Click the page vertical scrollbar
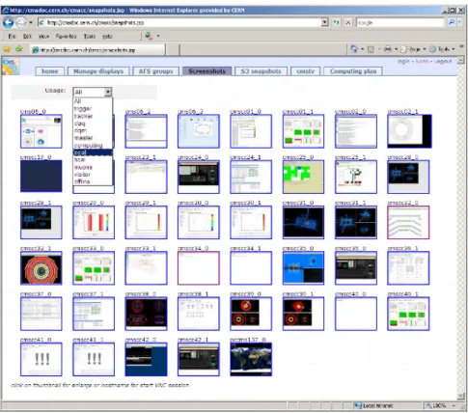 point(460,229)
